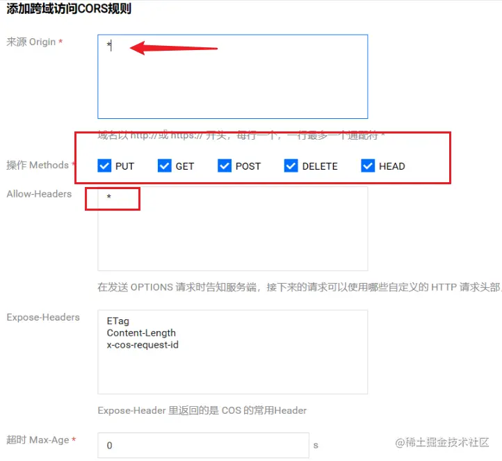The height and width of the screenshot is (461, 502).
Task: Toggle the POST method checkbox
Action: (225, 165)
